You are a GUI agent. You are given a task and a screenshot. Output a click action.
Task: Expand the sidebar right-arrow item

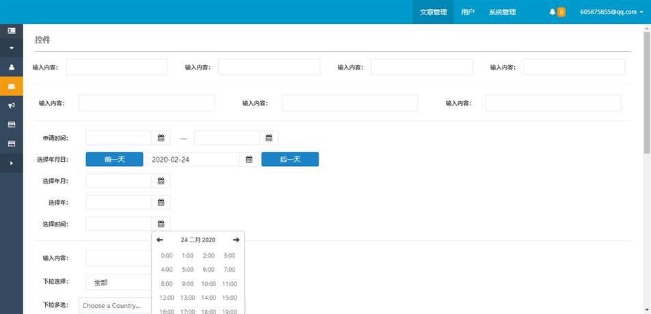[x=11, y=163]
